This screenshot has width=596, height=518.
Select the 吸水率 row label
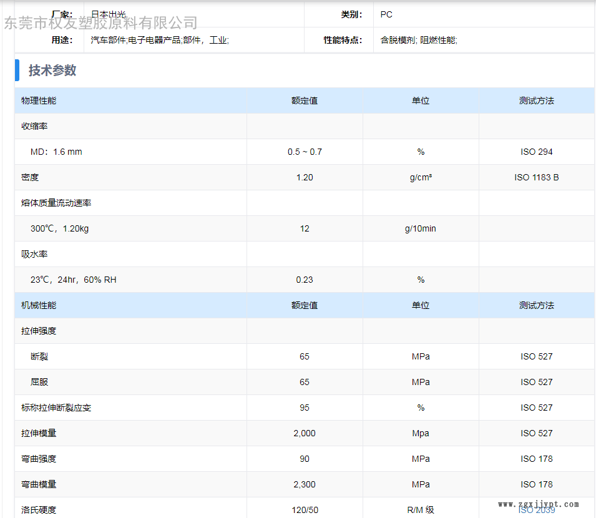34,254
